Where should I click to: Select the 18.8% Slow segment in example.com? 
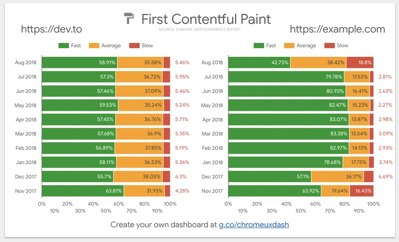pos(360,62)
